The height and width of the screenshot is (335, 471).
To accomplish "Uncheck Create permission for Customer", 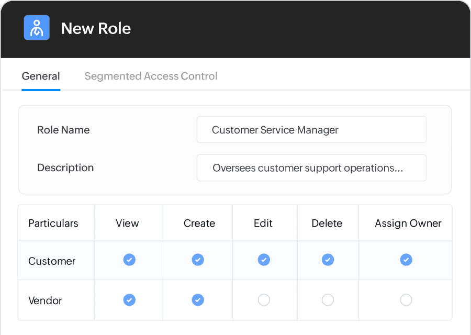I will tap(198, 260).
